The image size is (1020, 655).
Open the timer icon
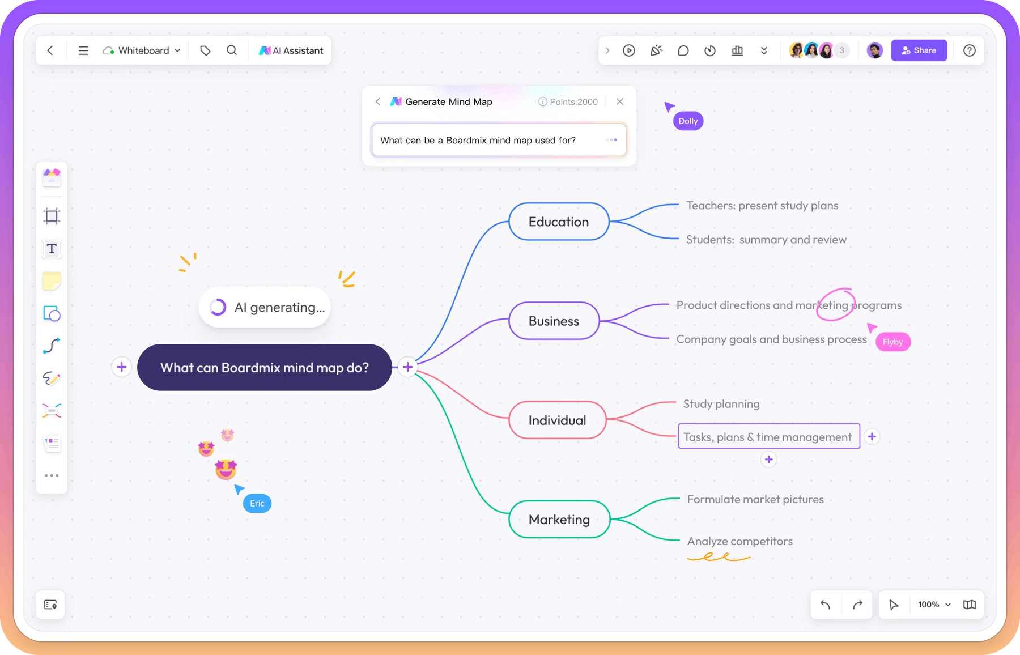[710, 50]
